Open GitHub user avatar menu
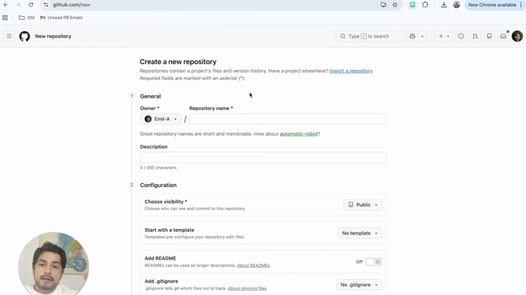Image resolution: width=526 pixels, height=295 pixels. [x=517, y=36]
